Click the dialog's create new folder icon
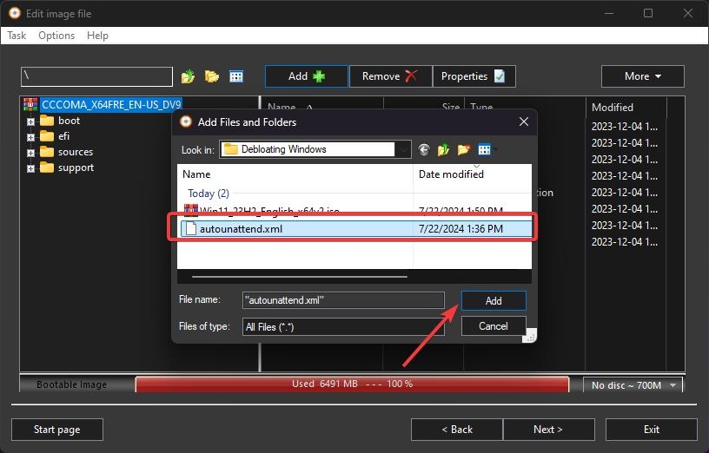The width and height of the screenshot is (709, 453). click(463, 149)
